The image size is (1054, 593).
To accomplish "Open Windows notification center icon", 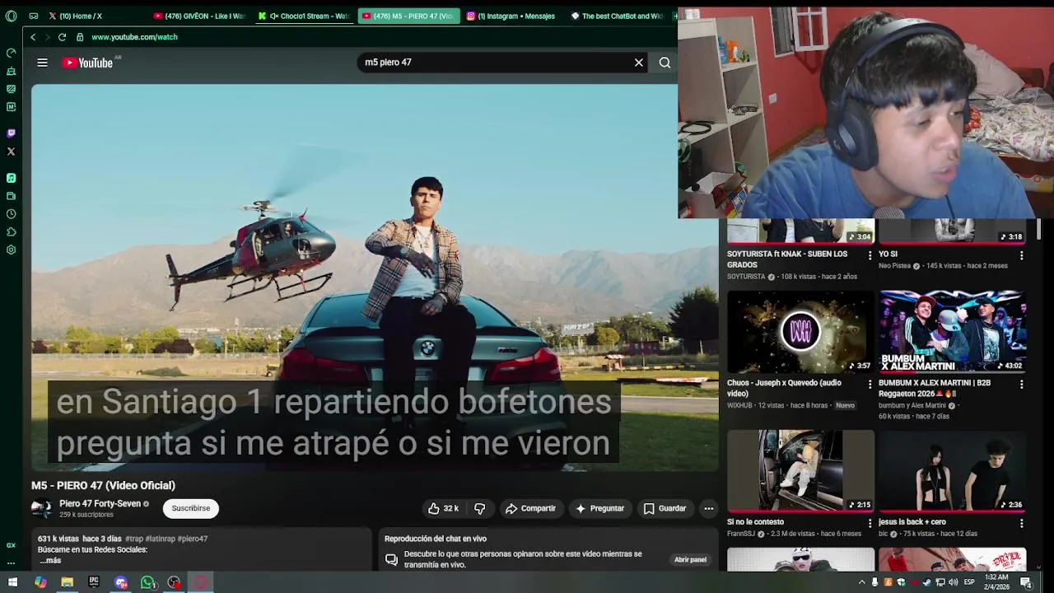I will [x=1026, y=582].
